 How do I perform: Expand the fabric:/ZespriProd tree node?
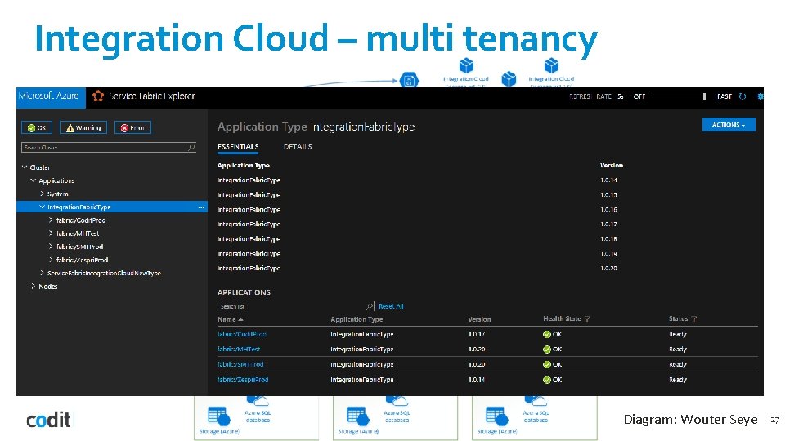pyautogui.click(x=51, y=260)
